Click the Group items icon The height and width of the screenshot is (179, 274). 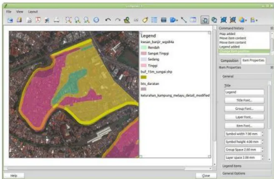pyautogui.click(x=224, y=20)
